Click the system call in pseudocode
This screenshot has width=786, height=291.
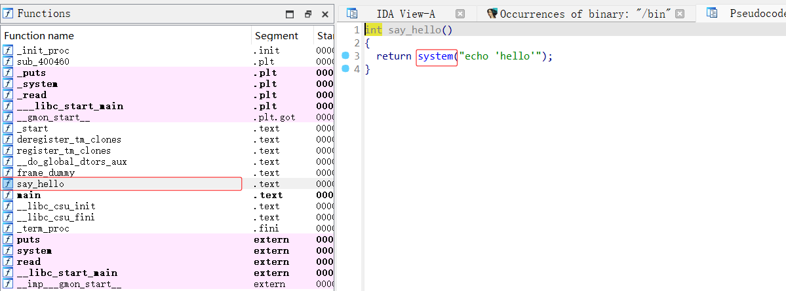(435, 56)
